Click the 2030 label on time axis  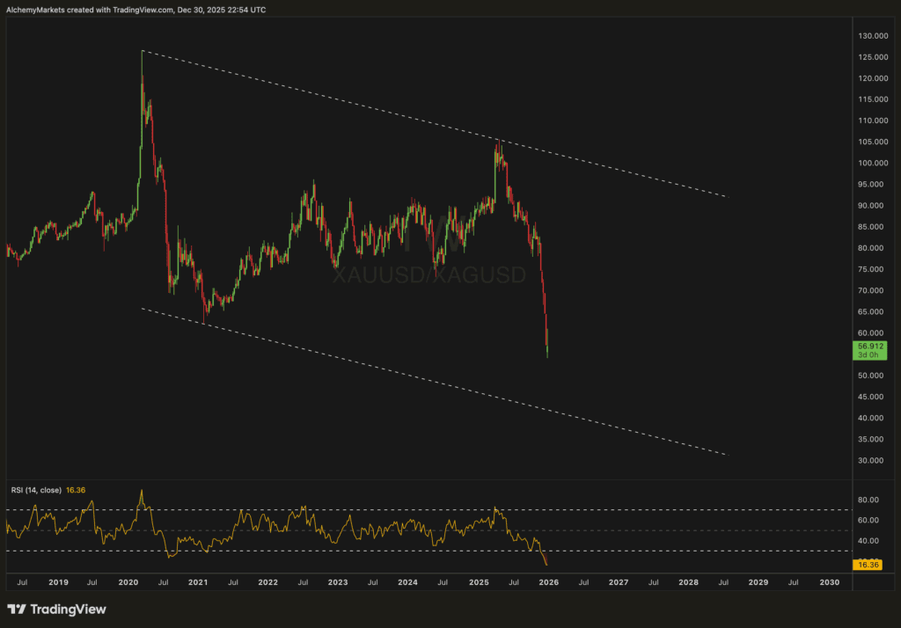[829, 582]
